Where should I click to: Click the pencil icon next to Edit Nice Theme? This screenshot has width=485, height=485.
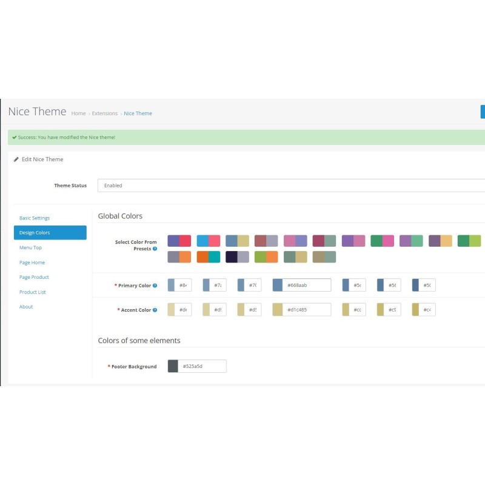pyautogui.click(x=16, y=159)
